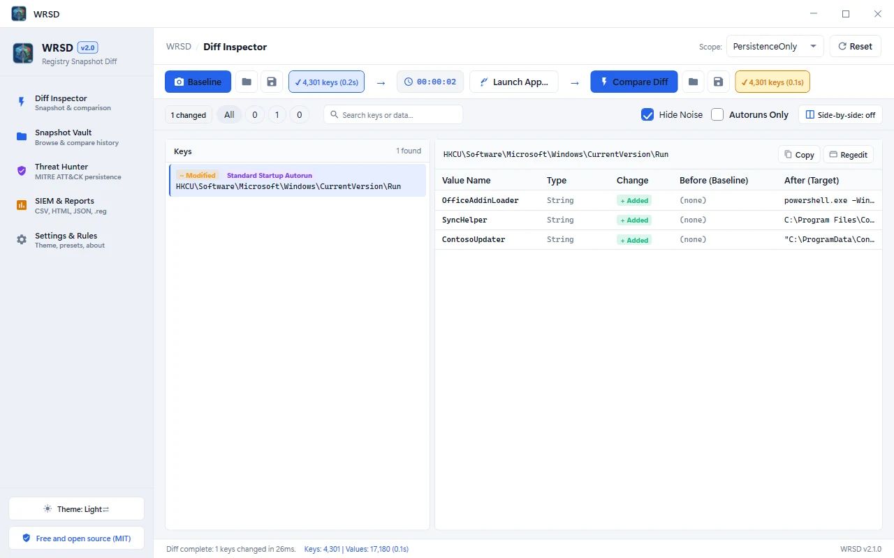Click the magnifier icon in search box
894x558 pixels.
[x=335, y=114]
